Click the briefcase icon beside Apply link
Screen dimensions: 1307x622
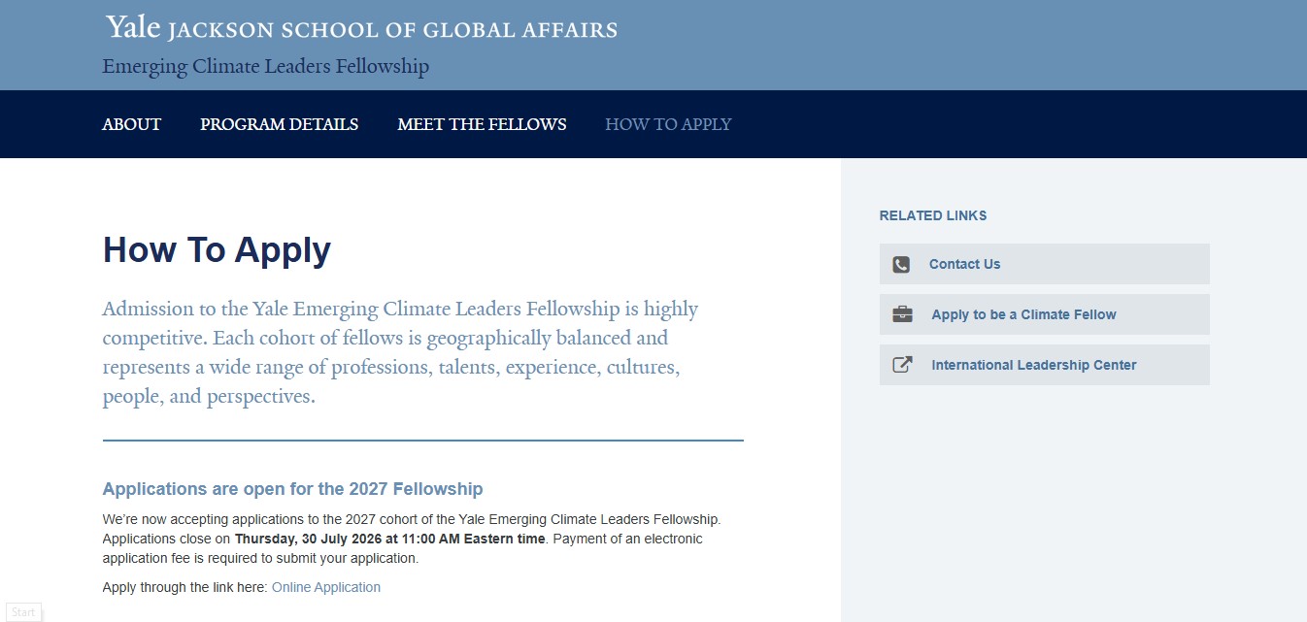(x=902, y=314)
